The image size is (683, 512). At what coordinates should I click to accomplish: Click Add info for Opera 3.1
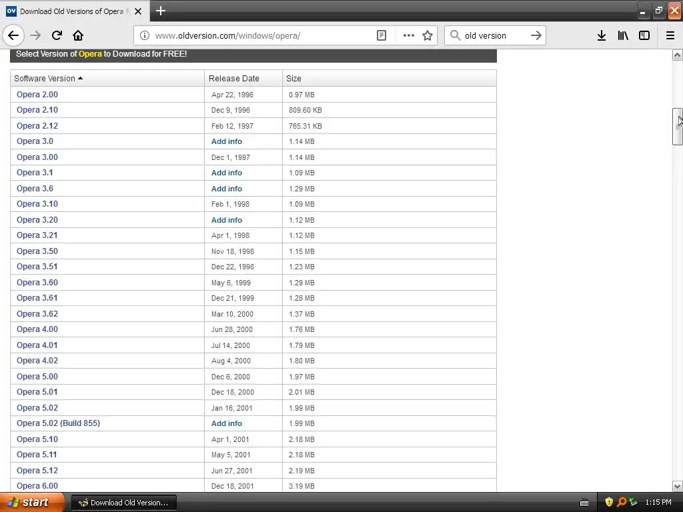[227, 173]
